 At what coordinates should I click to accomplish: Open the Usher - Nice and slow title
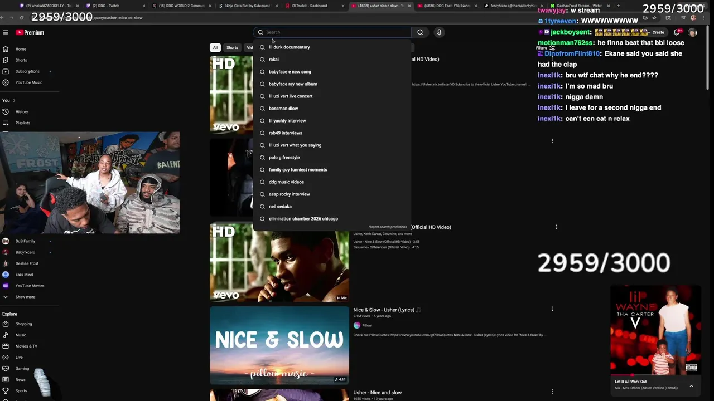tap(377, 393)
